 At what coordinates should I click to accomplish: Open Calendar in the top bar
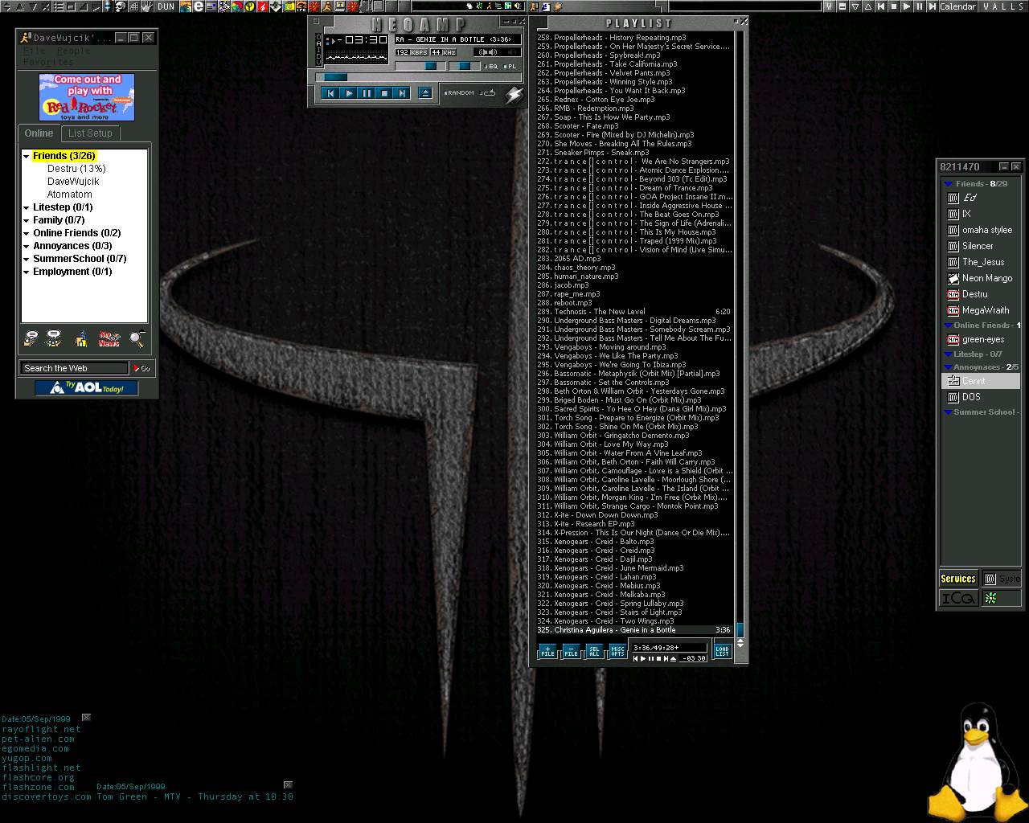[x=957, y=6]
